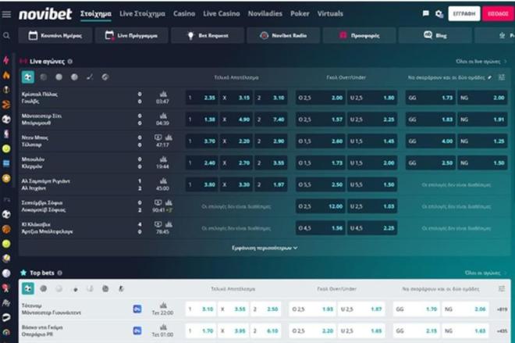Click the novibet logo
Viewport: 515px width, 343px height.
click(45, 14)
